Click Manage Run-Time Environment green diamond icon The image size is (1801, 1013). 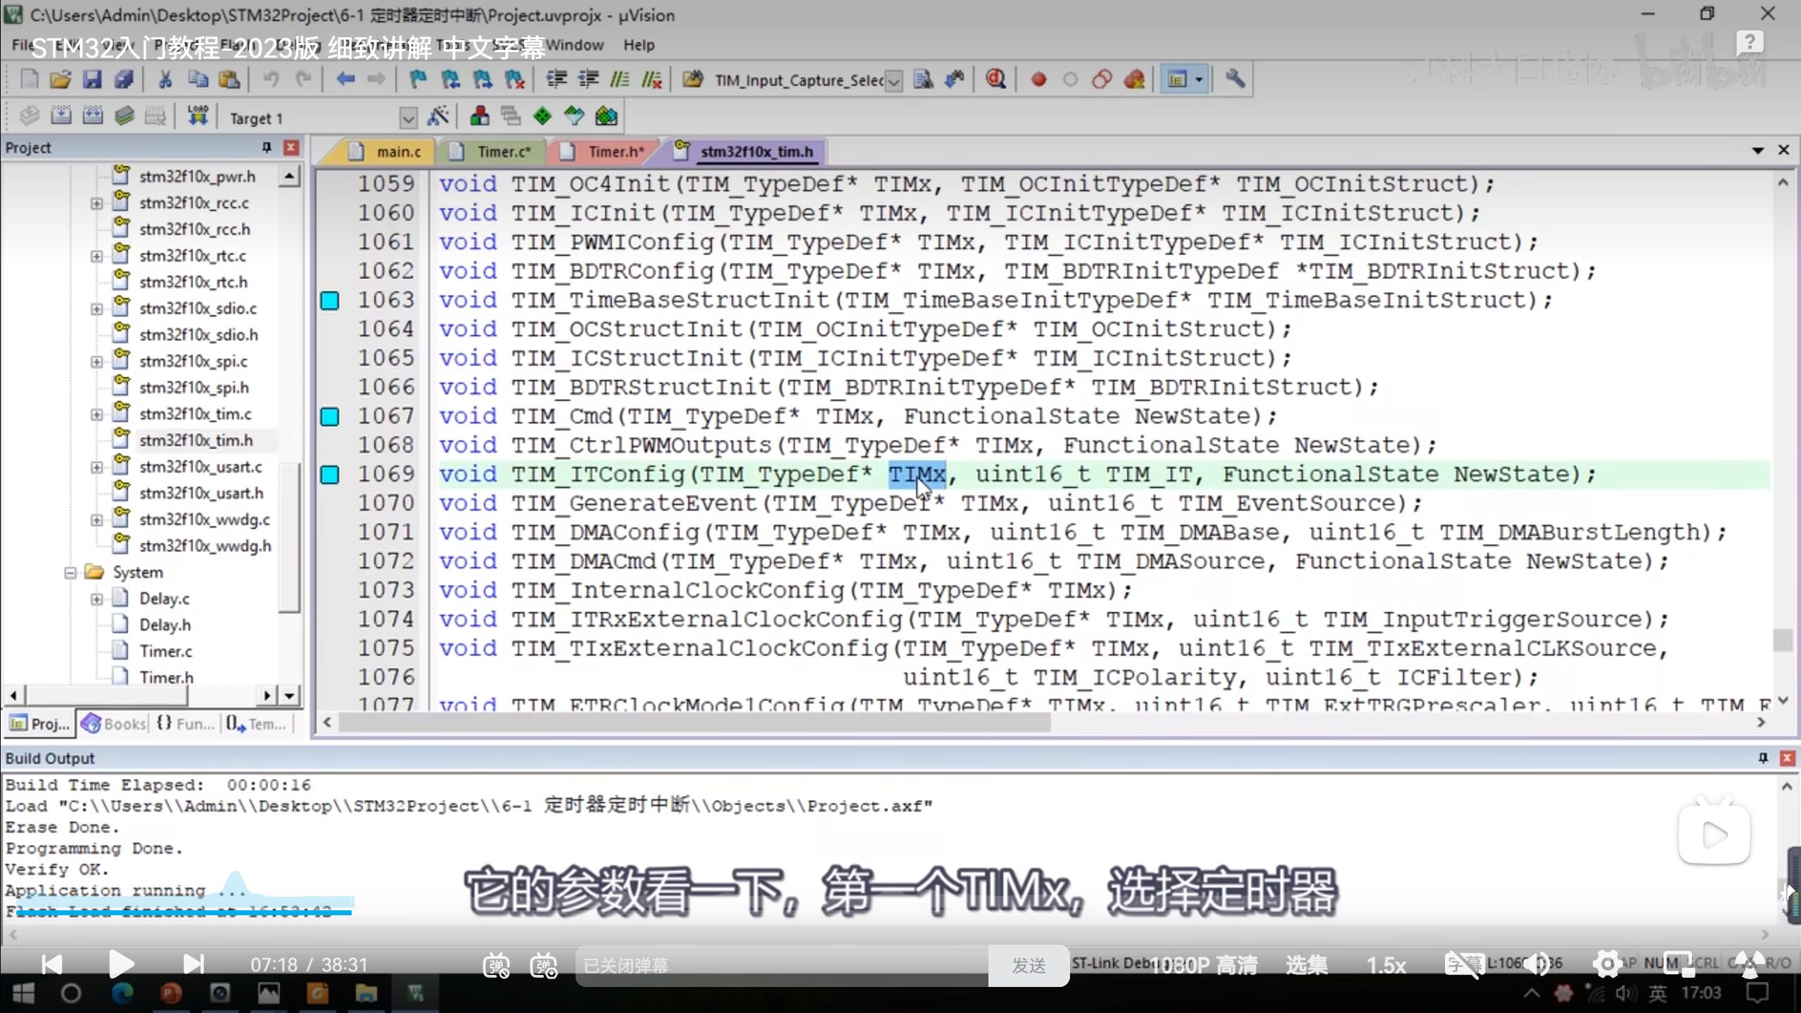(x=542, y=116)
